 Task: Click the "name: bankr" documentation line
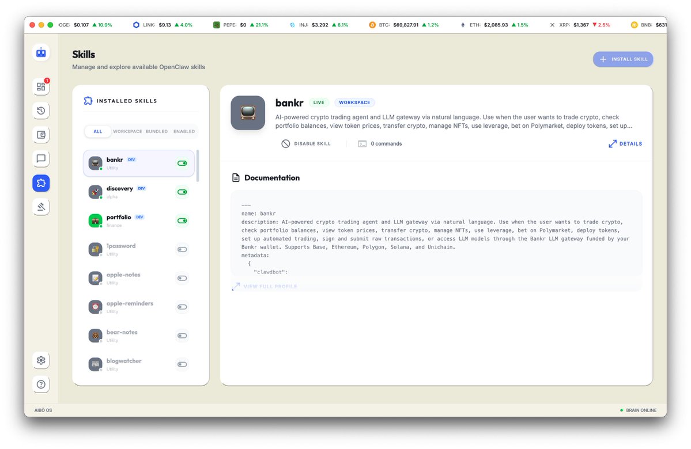(258, 214)
